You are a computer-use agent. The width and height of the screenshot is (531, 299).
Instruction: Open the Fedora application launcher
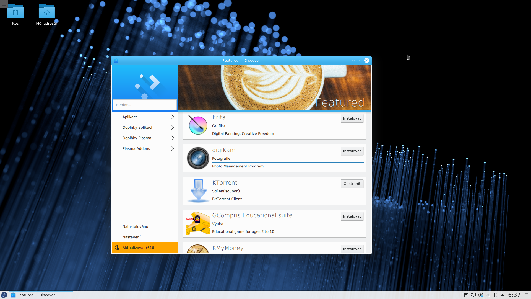click(x=4, y=295)
